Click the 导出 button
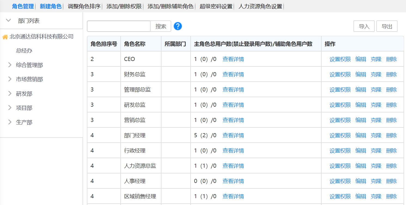The image size is (406, 205). (x=387, y=26)
